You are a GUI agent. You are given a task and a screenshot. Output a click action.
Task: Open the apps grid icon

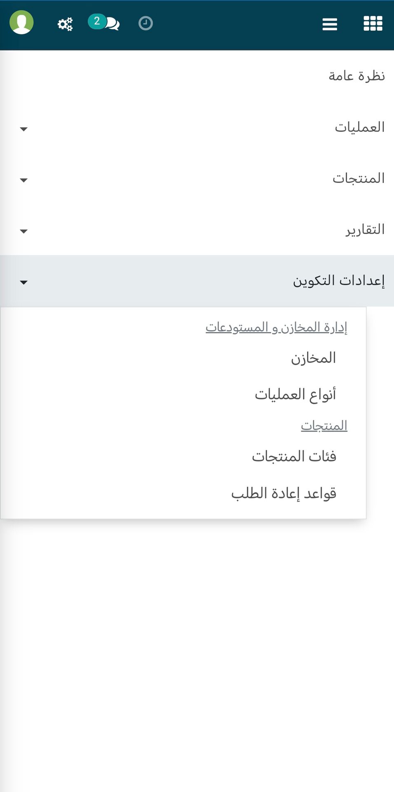[373, 24]
